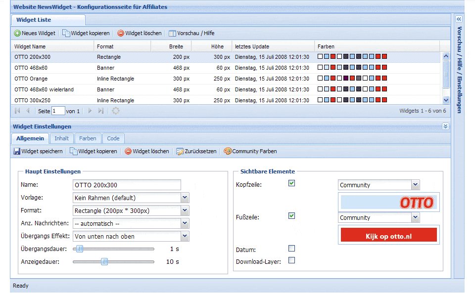Click the Kijk op otto.nl banner
Image resolution: width=475 pixels, height=293 pixels.
click(388, 236)
